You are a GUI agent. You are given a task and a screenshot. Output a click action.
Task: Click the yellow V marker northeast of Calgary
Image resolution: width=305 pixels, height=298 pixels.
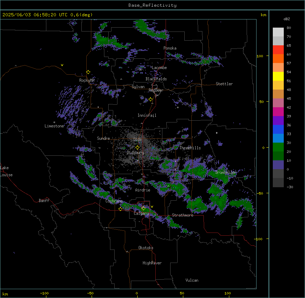(x=152, y=207)
